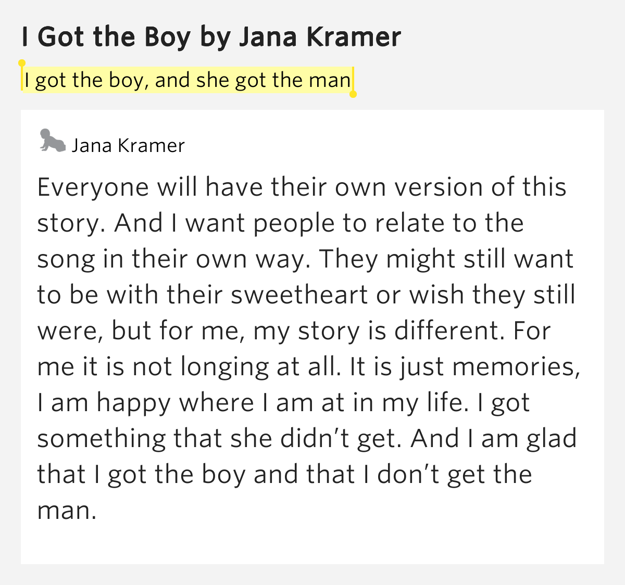Click the sentence starting "Everyone will have"
625x585 pixels.
301,205
